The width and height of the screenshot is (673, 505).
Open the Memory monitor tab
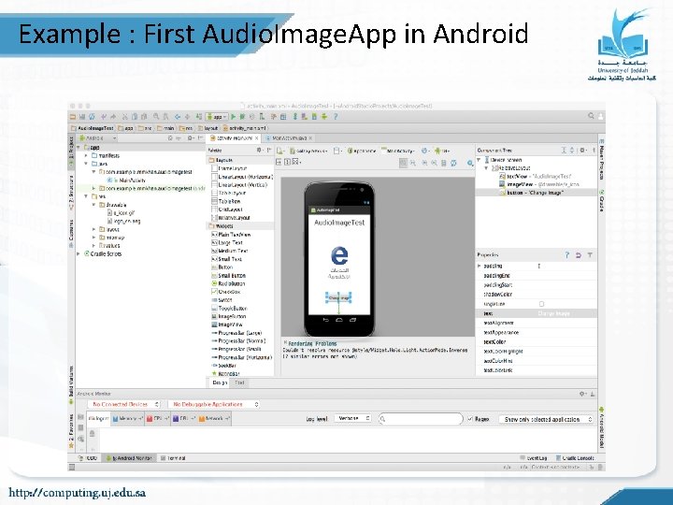(127, 418)
